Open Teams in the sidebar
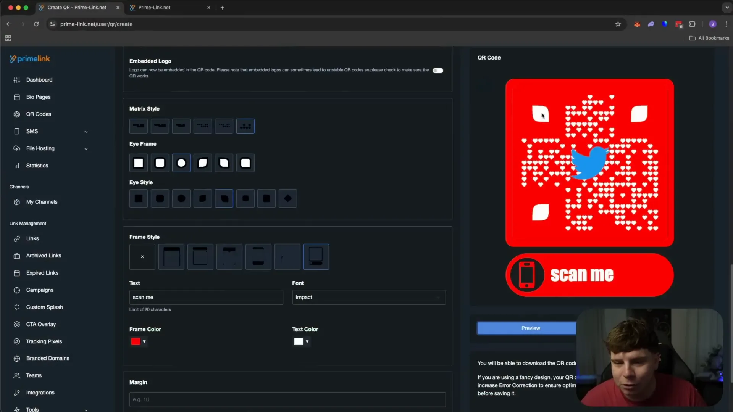Viewport: 733px width, 412px height. click(34, 375)
